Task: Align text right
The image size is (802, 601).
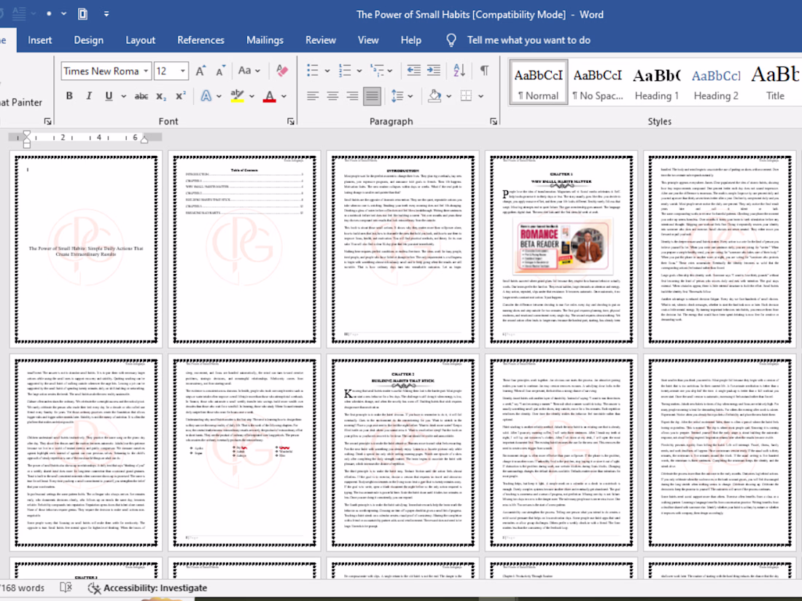Action: click(x=352, y=95)
